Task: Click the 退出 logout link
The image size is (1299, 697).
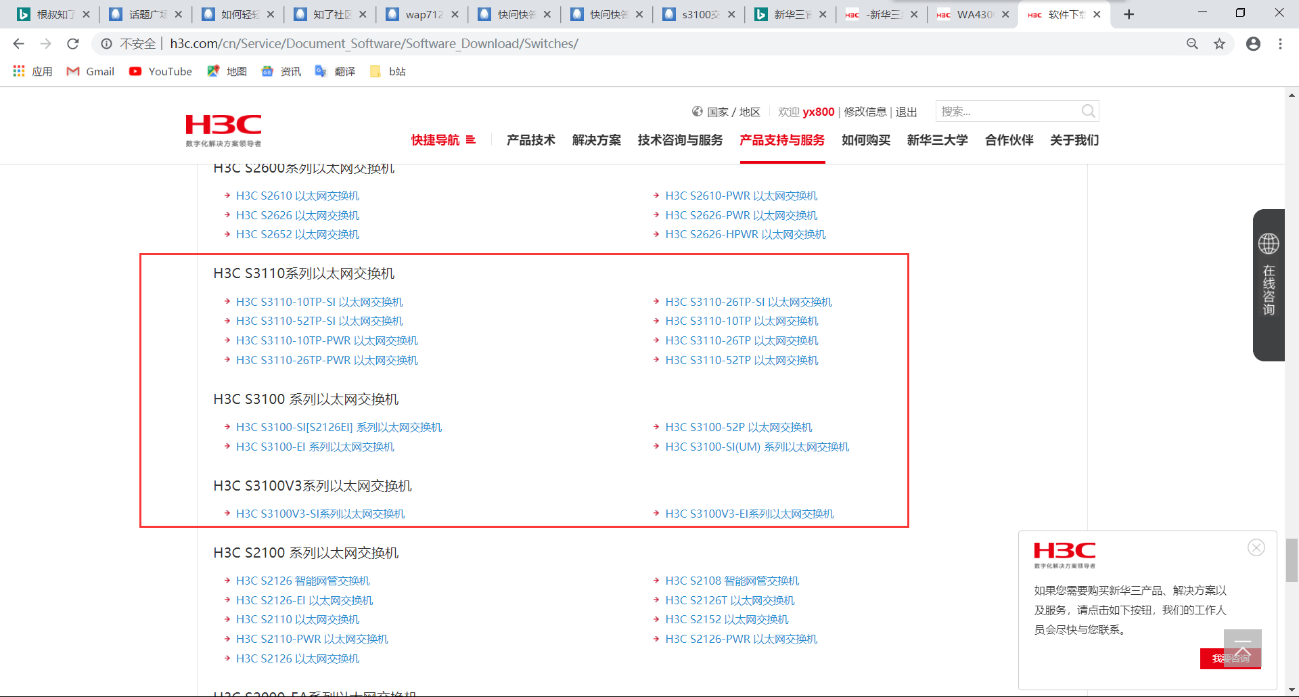Action: coord(907,112)
